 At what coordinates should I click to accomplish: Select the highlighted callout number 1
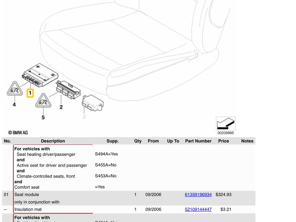(x=30, y=93)
